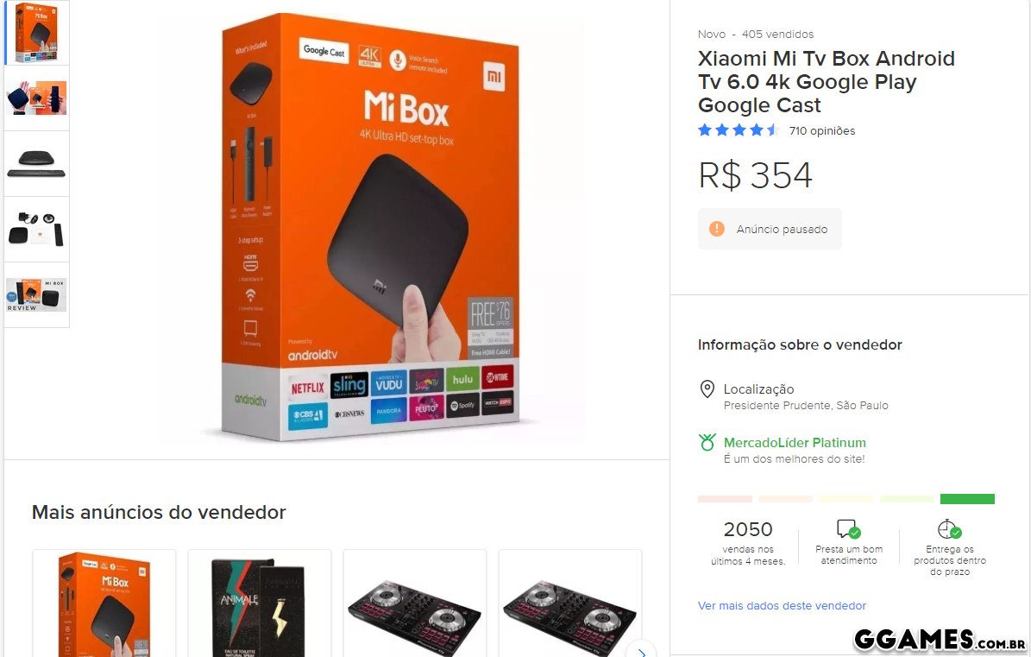Click the blue star rating icons
This screenshot has width=1031, height=657.
739,130
